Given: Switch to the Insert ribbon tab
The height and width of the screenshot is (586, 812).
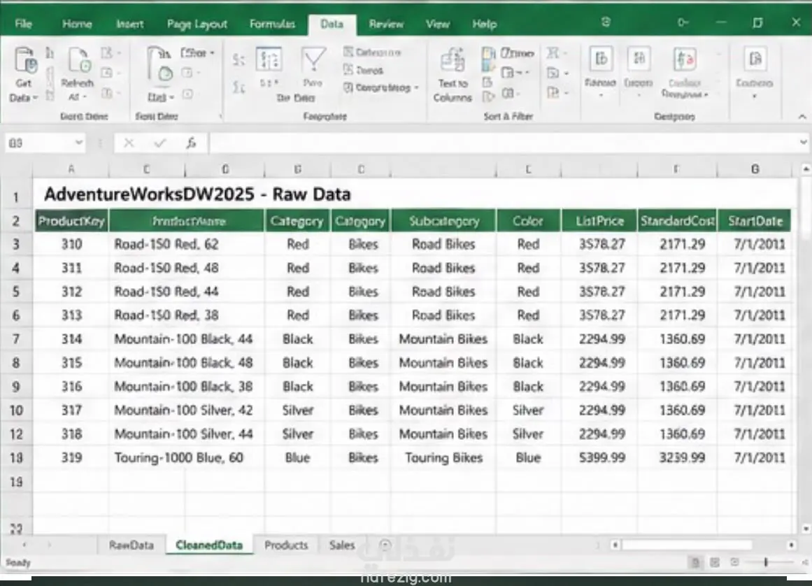Looking at the screenshot, I should tap(130, 24).
